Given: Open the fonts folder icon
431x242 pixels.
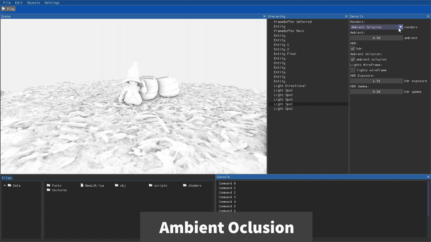Looking at the screenshot, I should 48,185.
